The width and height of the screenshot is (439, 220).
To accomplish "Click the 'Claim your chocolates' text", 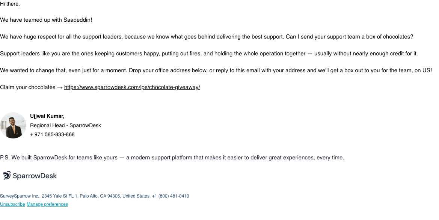I will pyautogui.click(x=28, y=87).
